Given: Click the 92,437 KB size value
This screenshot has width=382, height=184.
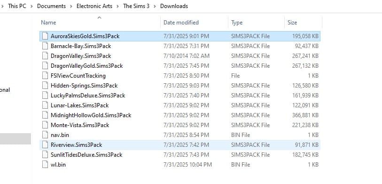Looking at the screenshot, I should click(x=307, y=46).
